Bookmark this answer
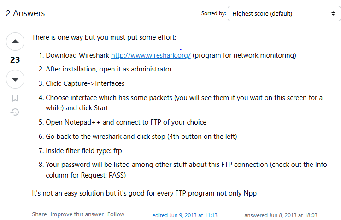This screenshot has width=341, height=220. (15, 98)
